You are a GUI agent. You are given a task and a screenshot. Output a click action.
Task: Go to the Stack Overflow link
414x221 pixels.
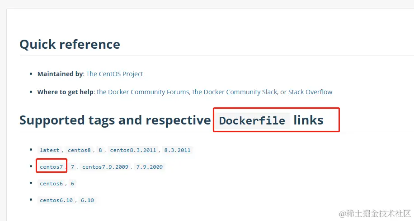click(x=310, y=92)
